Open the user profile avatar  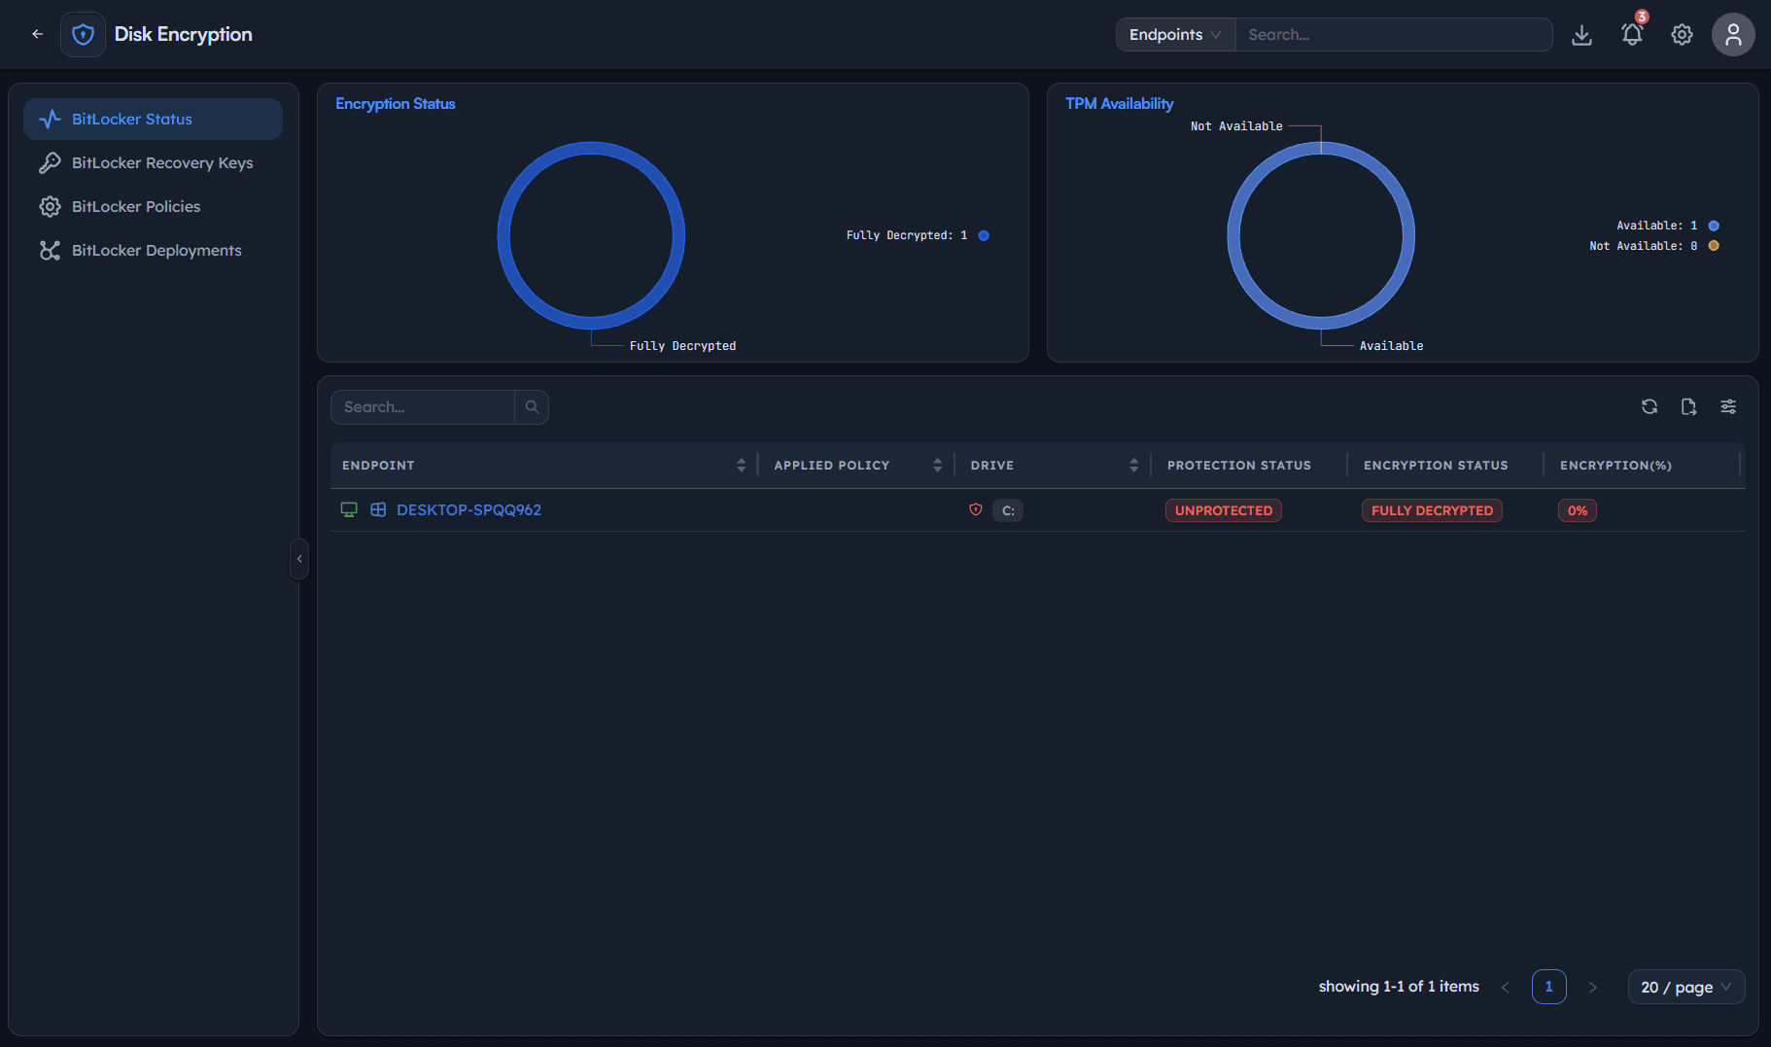[1733, 35]
